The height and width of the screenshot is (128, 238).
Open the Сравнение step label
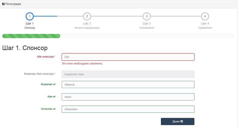[205, 28]
